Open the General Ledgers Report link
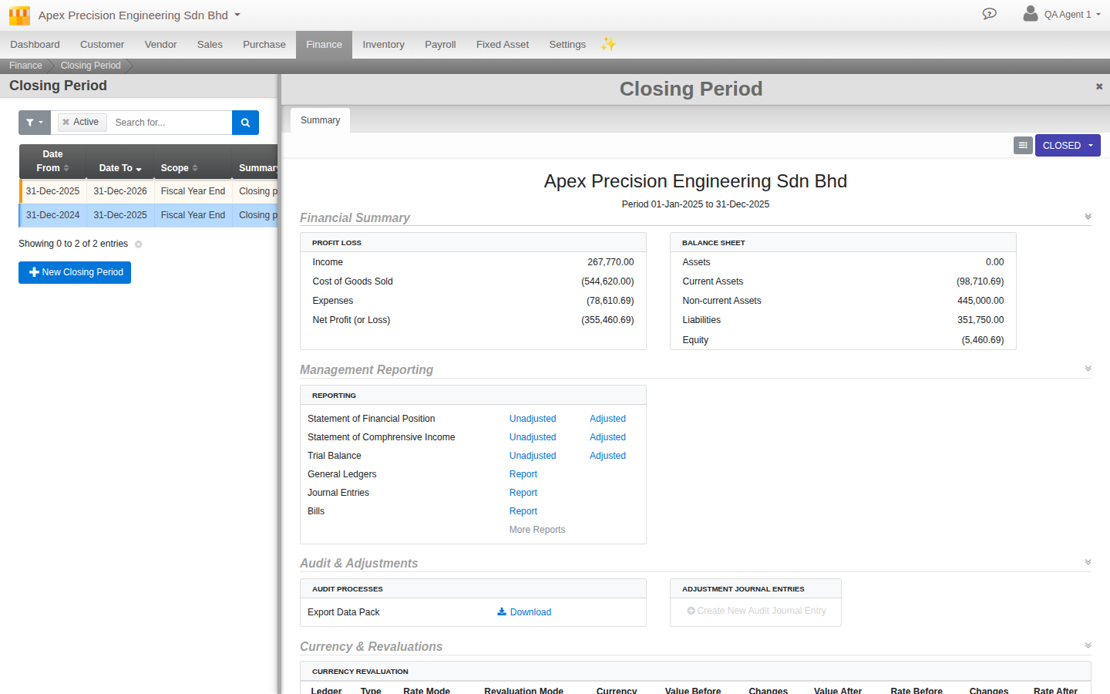This screenshot has width=1110, height=694. pos(523,474)
